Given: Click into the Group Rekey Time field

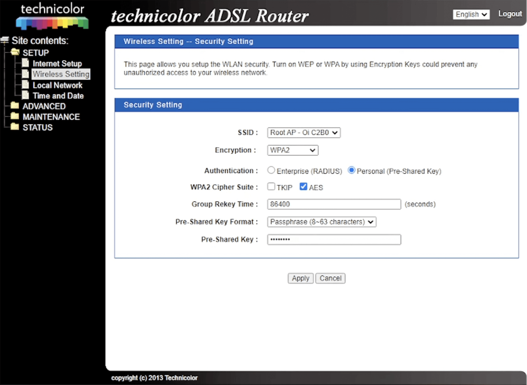Looking at the screenshot, I should [x=334, y=204].
